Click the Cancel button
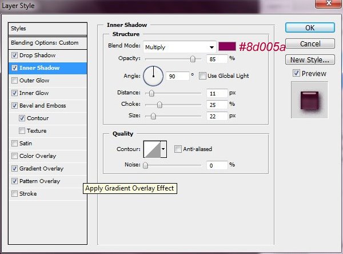The height and width of the screenshot is (254, 343). pyautogui.click(x=310, y=43)
